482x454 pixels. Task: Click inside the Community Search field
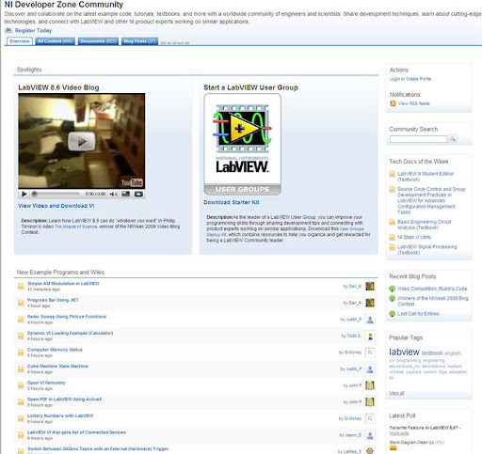[418, 139]
